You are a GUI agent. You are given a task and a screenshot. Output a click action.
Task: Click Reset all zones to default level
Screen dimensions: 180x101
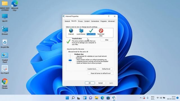tap(101, 73)
